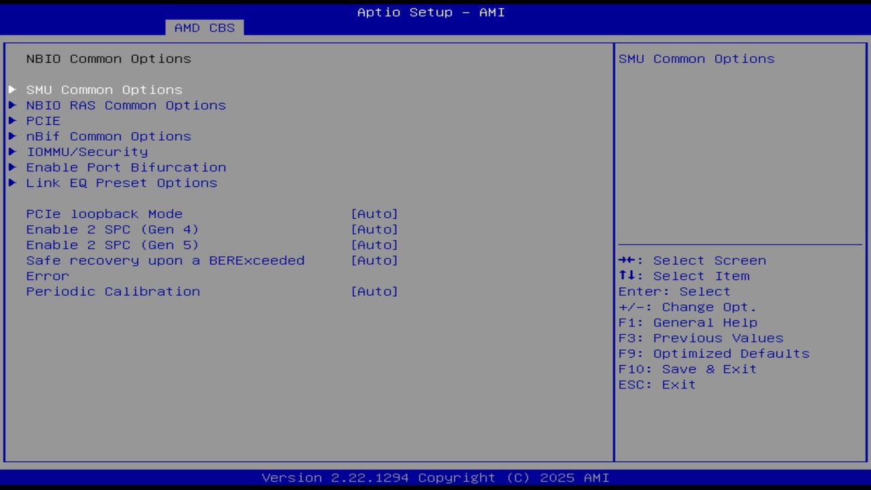
Task: Open the PCIe loopback Mode Auto selector
Action: pos(375,214)
